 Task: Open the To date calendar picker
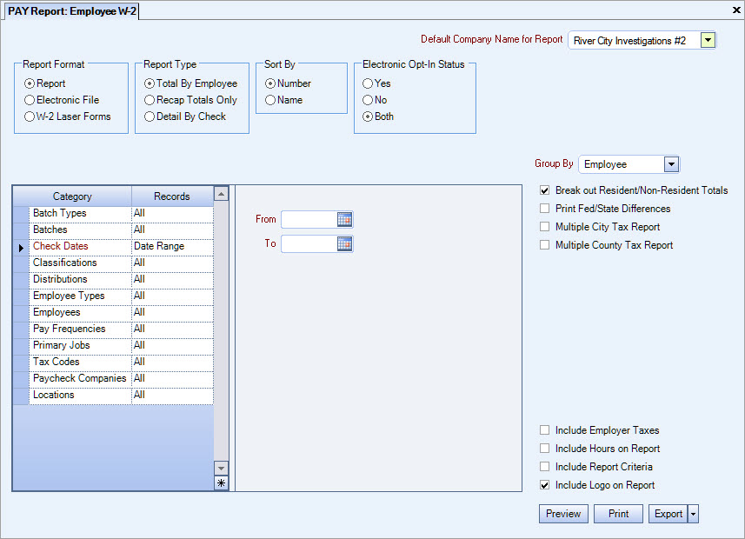click(x=344, y=244)
